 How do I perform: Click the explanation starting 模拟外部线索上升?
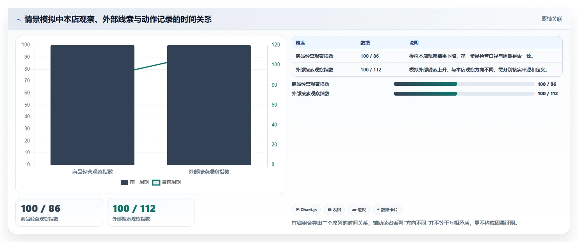click(478, 70)
